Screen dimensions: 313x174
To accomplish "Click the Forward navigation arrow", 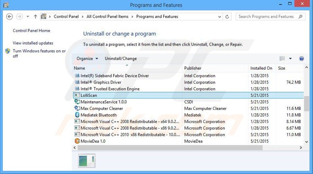I will (19, 17).
